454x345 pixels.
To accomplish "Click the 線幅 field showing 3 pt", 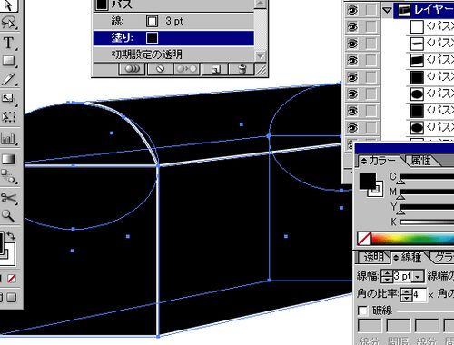I will coord(402,276).
